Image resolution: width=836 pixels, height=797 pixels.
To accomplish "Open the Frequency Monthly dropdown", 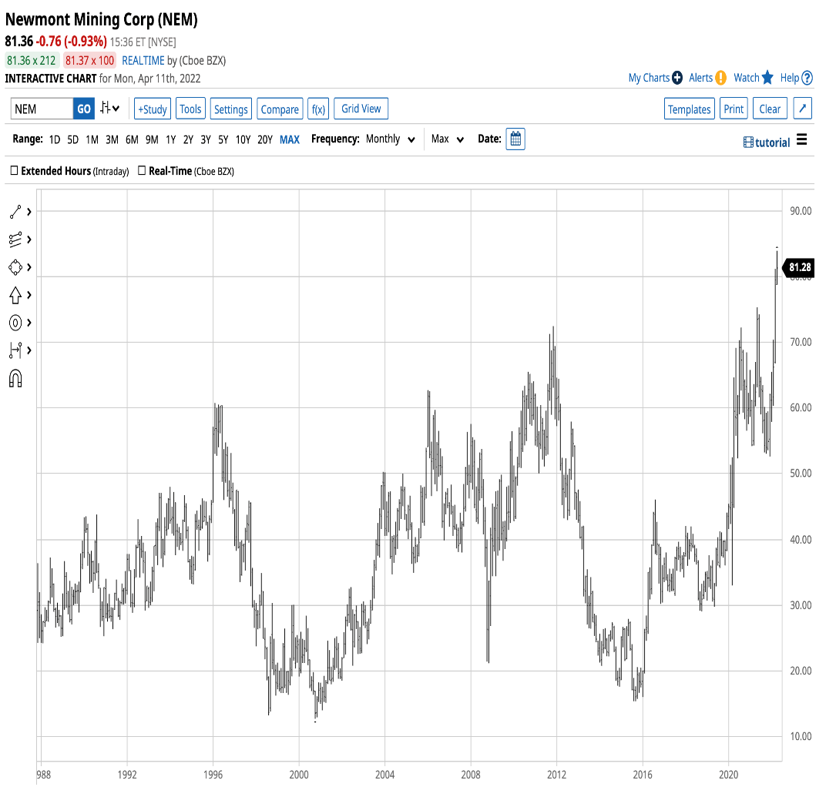I will coord(391,139).
